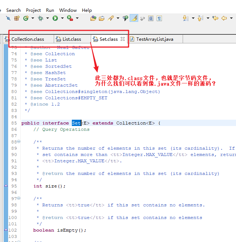This screenshot has height=242, width=236.
Task: Collapse the Javadoc comment at line 88
Action: pyautogui.click(x=19, y=141)
